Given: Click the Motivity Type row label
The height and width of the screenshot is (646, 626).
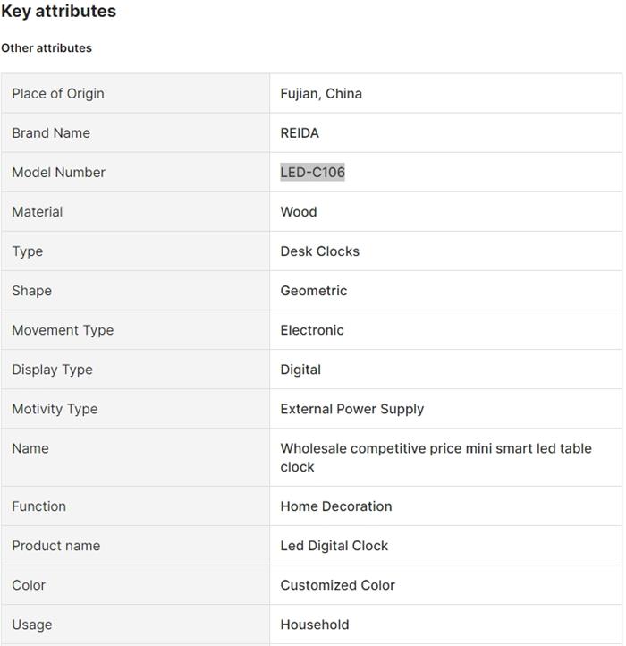Looking at the screenshot, I should pyautogui.click(x=55, y=408).
